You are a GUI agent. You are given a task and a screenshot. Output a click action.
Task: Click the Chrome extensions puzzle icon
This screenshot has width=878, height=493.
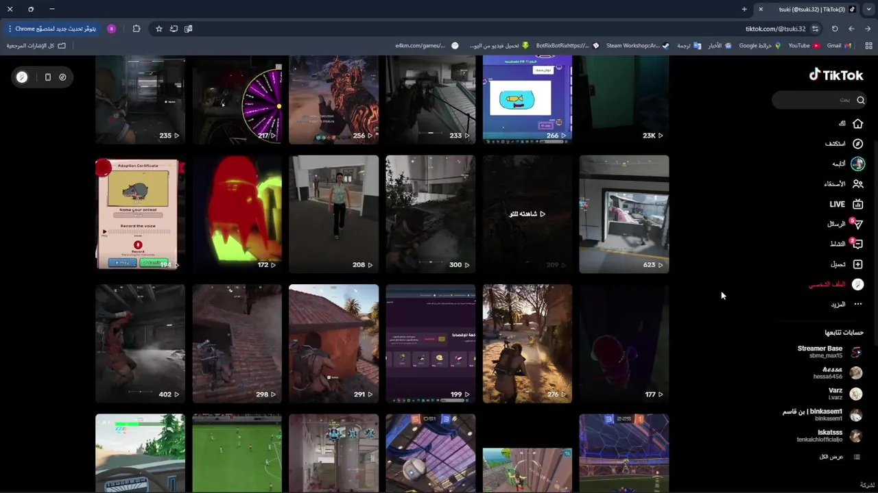(x=137, y=29)
